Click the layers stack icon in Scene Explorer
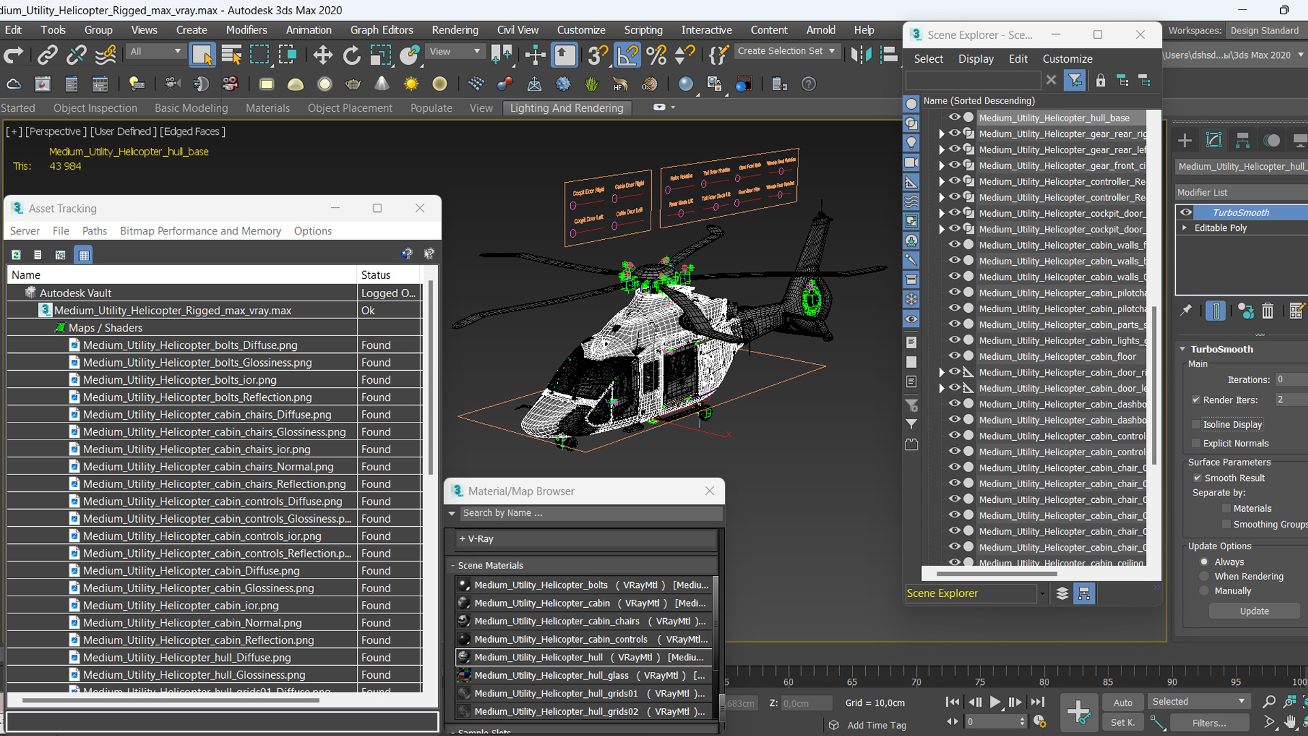The height and width of the screenshot is (736, 1308). [x=1062, y=594]
